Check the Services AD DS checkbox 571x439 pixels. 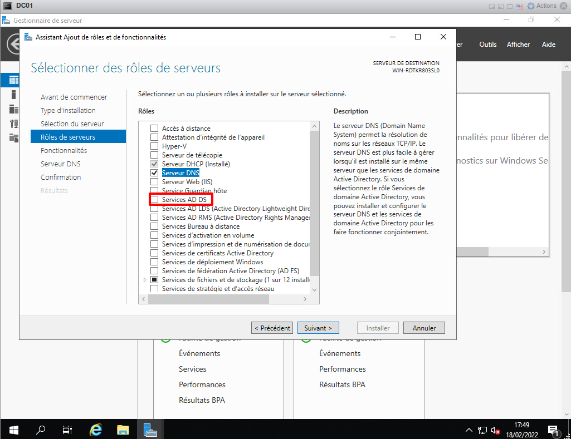[154, 200]
